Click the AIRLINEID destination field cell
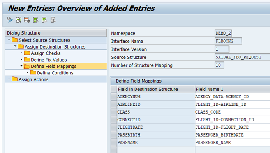The width and height of the screenshot is (270, 153). tap(156, 104)
